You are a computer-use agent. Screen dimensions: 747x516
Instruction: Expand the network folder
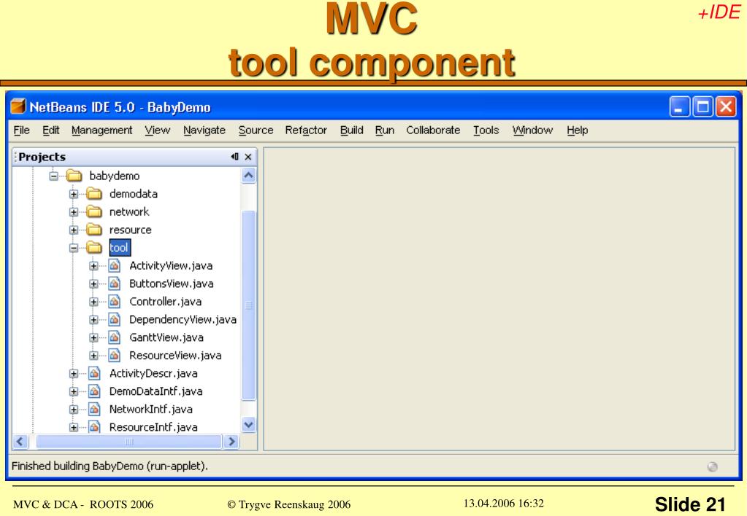click(x=74, y=212)
